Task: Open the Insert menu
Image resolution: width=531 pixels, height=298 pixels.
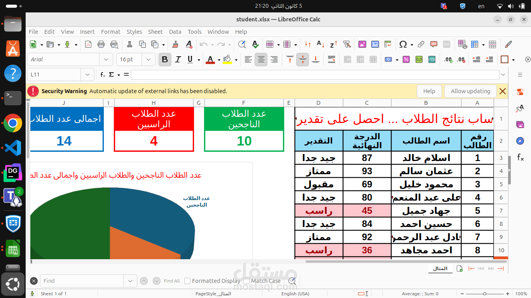Action: [87, 32]
